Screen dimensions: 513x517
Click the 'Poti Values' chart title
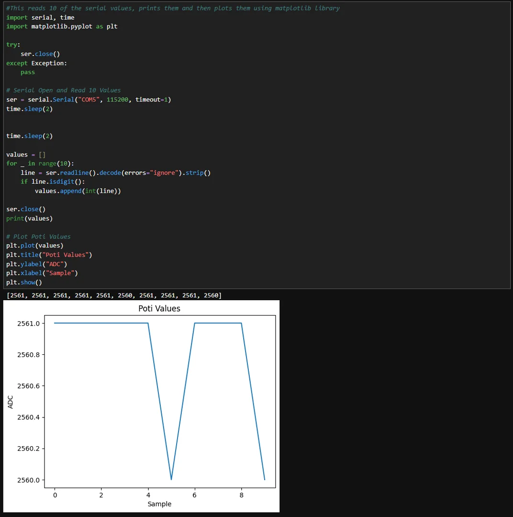[159, 309]
